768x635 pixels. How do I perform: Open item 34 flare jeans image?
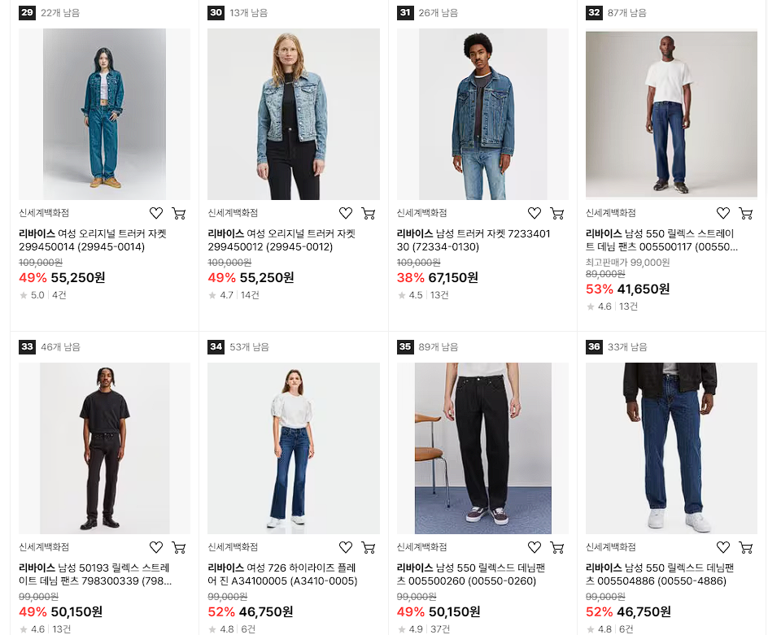(x=294, y=449)
